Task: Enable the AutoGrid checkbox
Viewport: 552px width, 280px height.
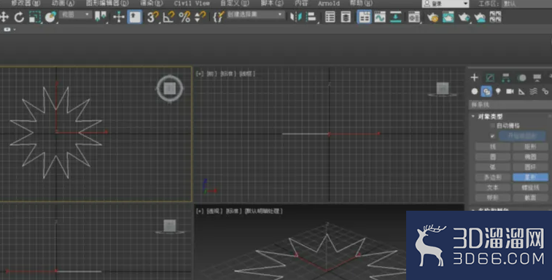Action: tap(492, 125)
